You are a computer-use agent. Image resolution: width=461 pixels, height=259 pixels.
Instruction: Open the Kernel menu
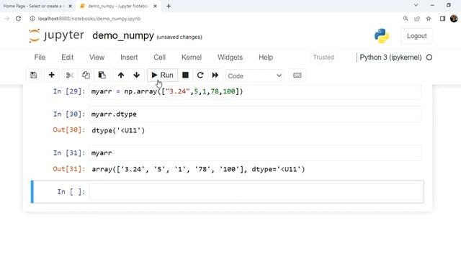[192, 58]
